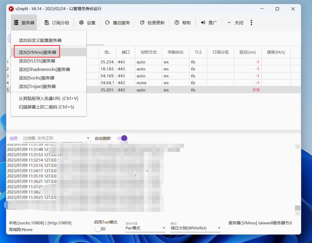Image resolution: width=312 pixels, height=243 pixels.
Task: Click the 检查更新 refresh icon
Action: [142, 23]
